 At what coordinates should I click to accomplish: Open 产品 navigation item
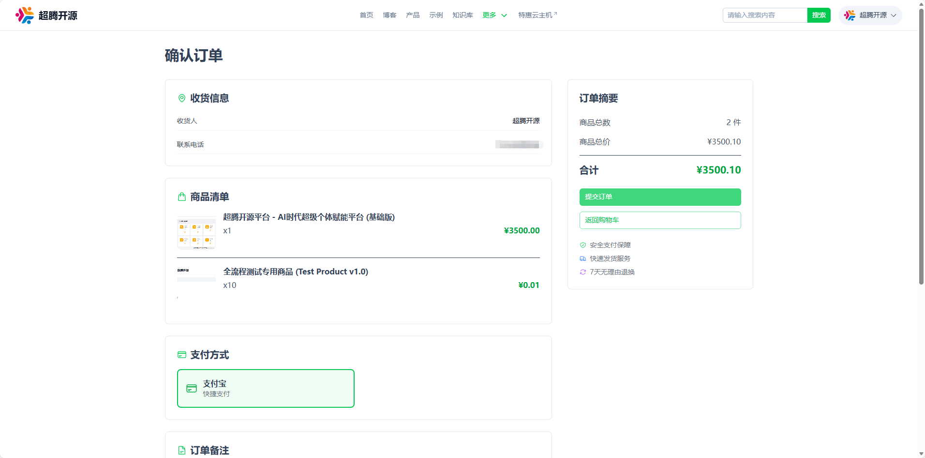[x=413, y=15]
